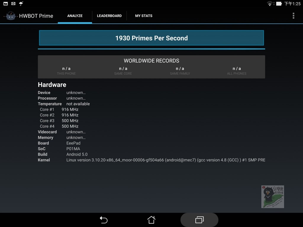Select the Memory unknown value
The width and height of the screenshot is (303, 227).
(76, 138)
